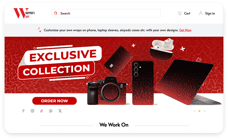Open the Sign in link
Image resolution: width=228 pixels, height=139 pixels.
pos(210,13)
